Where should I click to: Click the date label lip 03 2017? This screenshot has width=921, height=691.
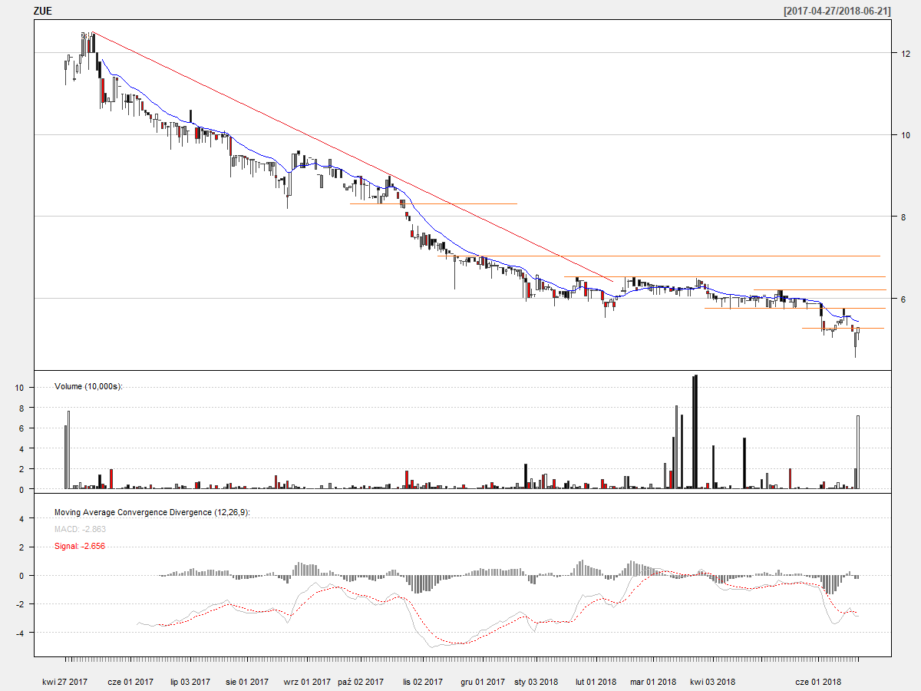(x=190, y=682)
